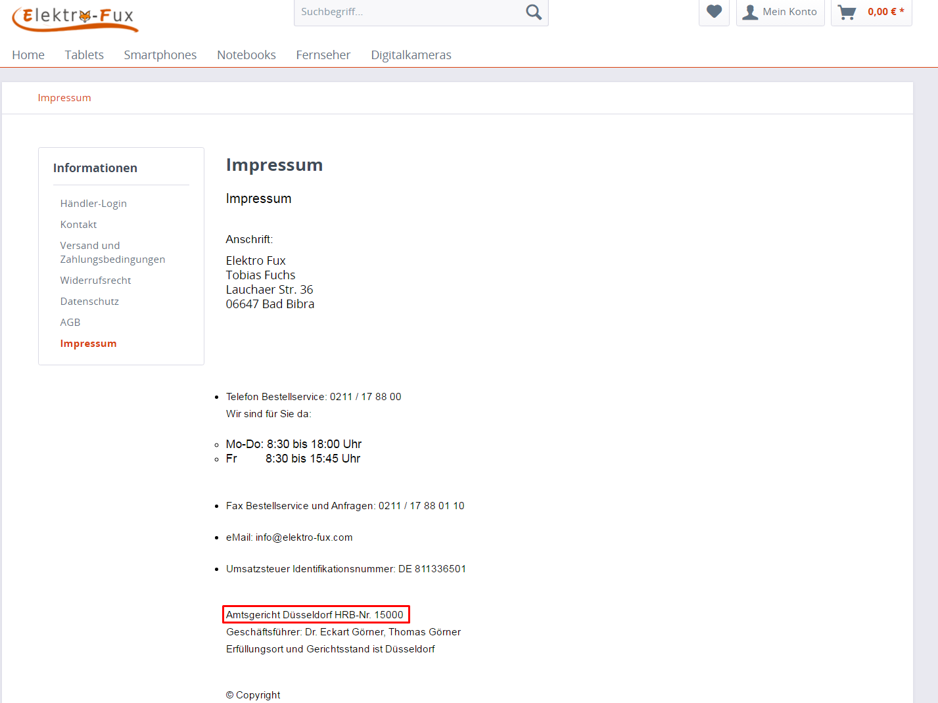This screenshot has height=703, width=938.
Task: Open Widerrufsrecht in sidebar
Action: [95, 281]
